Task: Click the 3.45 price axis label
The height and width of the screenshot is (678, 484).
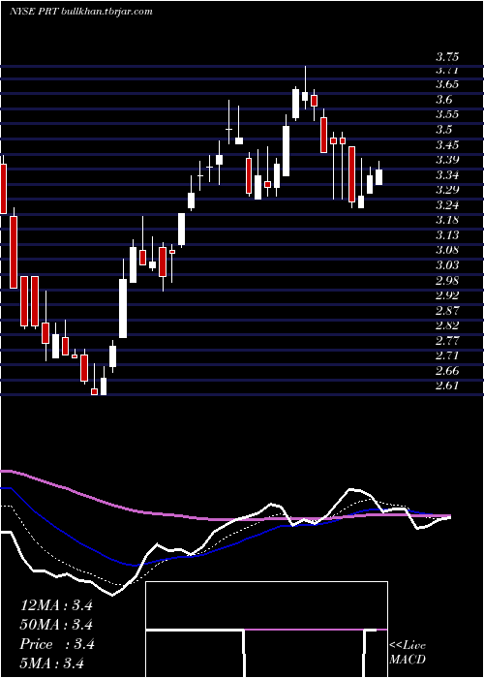Action: [x=447, y=145]
